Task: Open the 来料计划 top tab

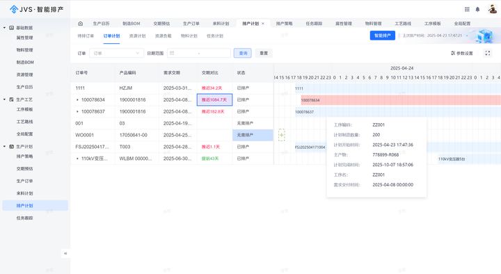Action: point(221,24)
